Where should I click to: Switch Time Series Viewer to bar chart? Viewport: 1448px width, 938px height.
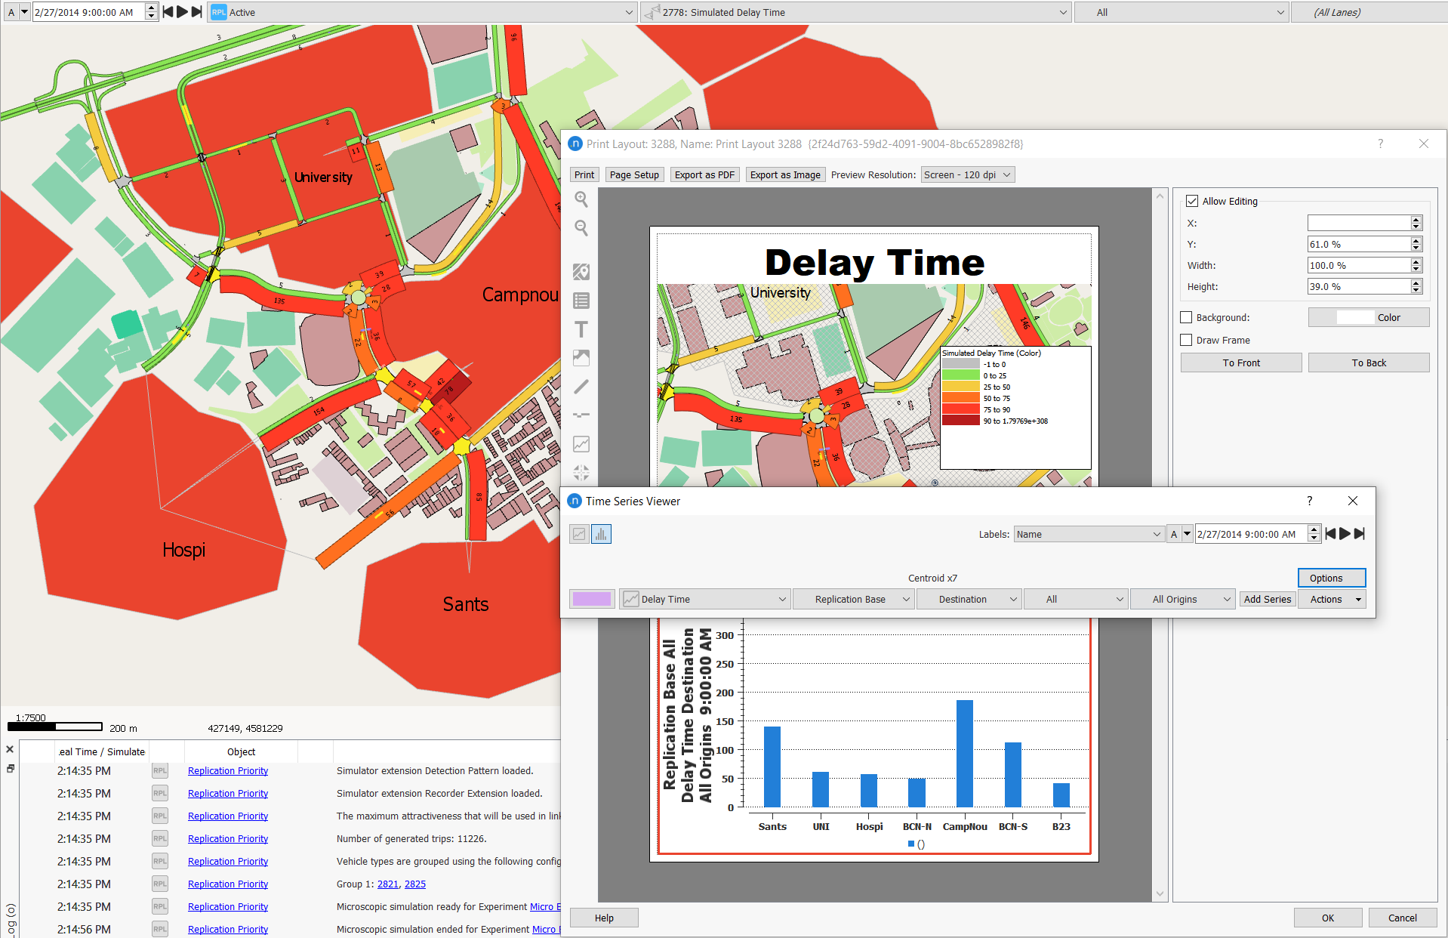tap(601, 534)
